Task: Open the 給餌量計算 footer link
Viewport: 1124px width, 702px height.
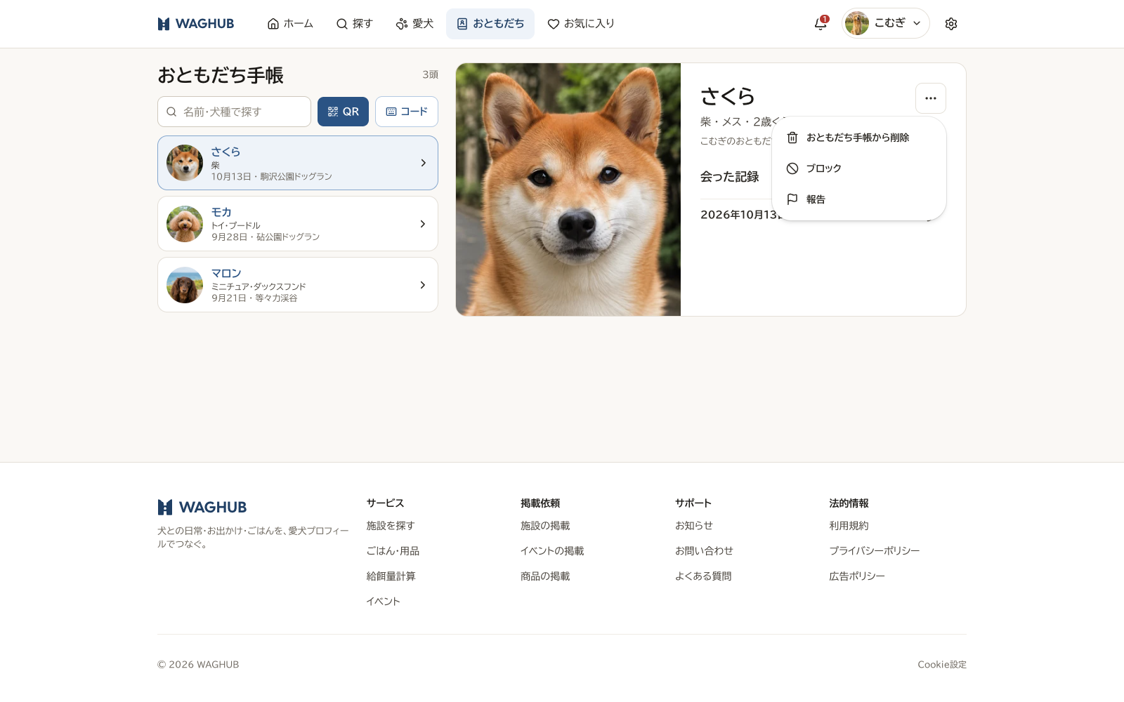Action: (x=391, y=576)
